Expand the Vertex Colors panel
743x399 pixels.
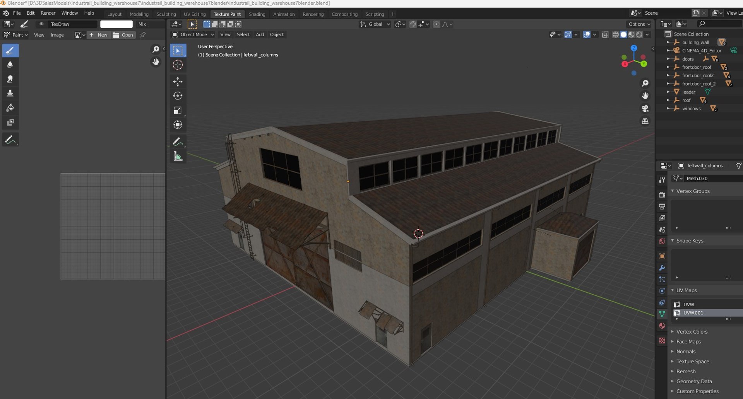(x=692, y=331)
